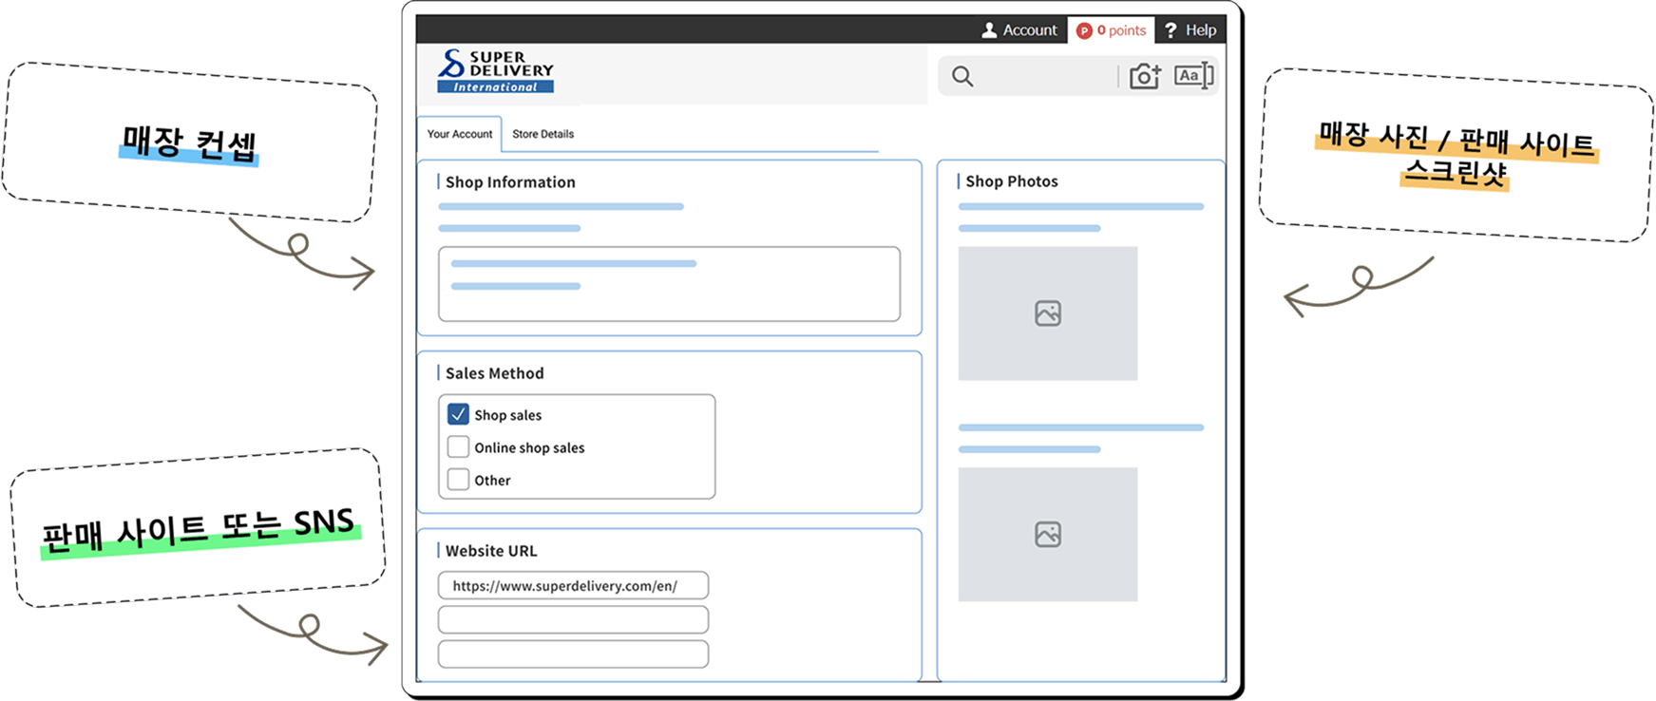
Task: Click the search magnifier icon
Action: click(962, 77)
